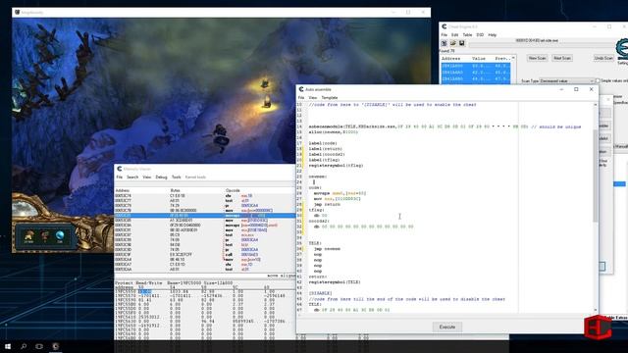
Task: Open File menu in Memory Viewer
Action: (x=120, y=176)
